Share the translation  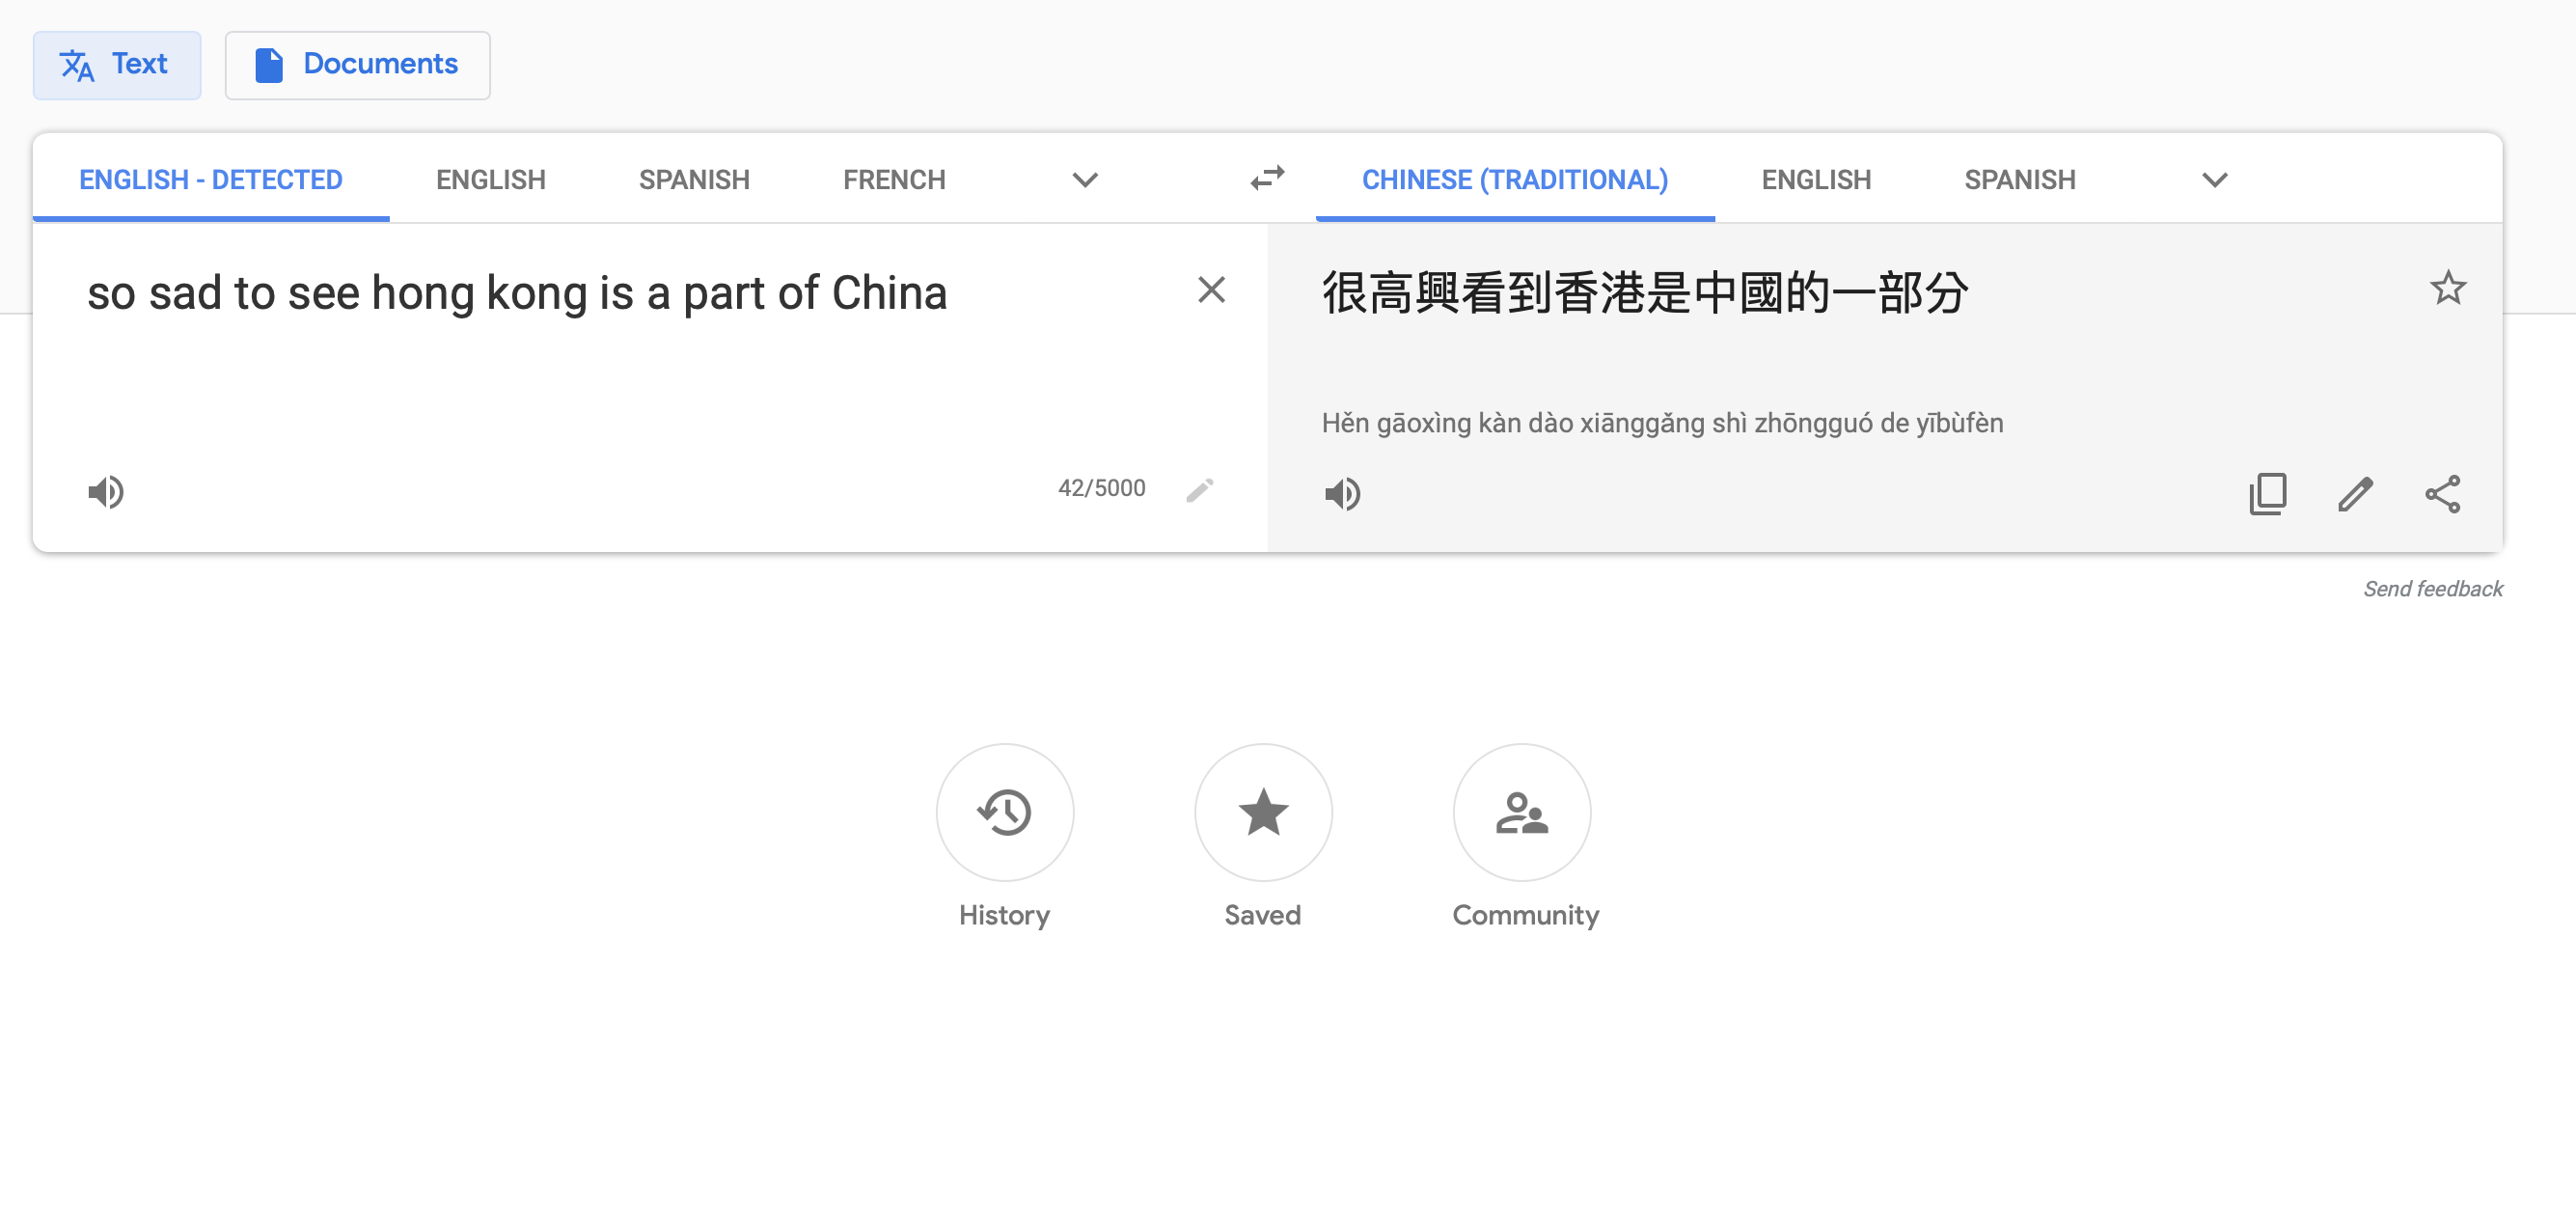(2443, 493)
